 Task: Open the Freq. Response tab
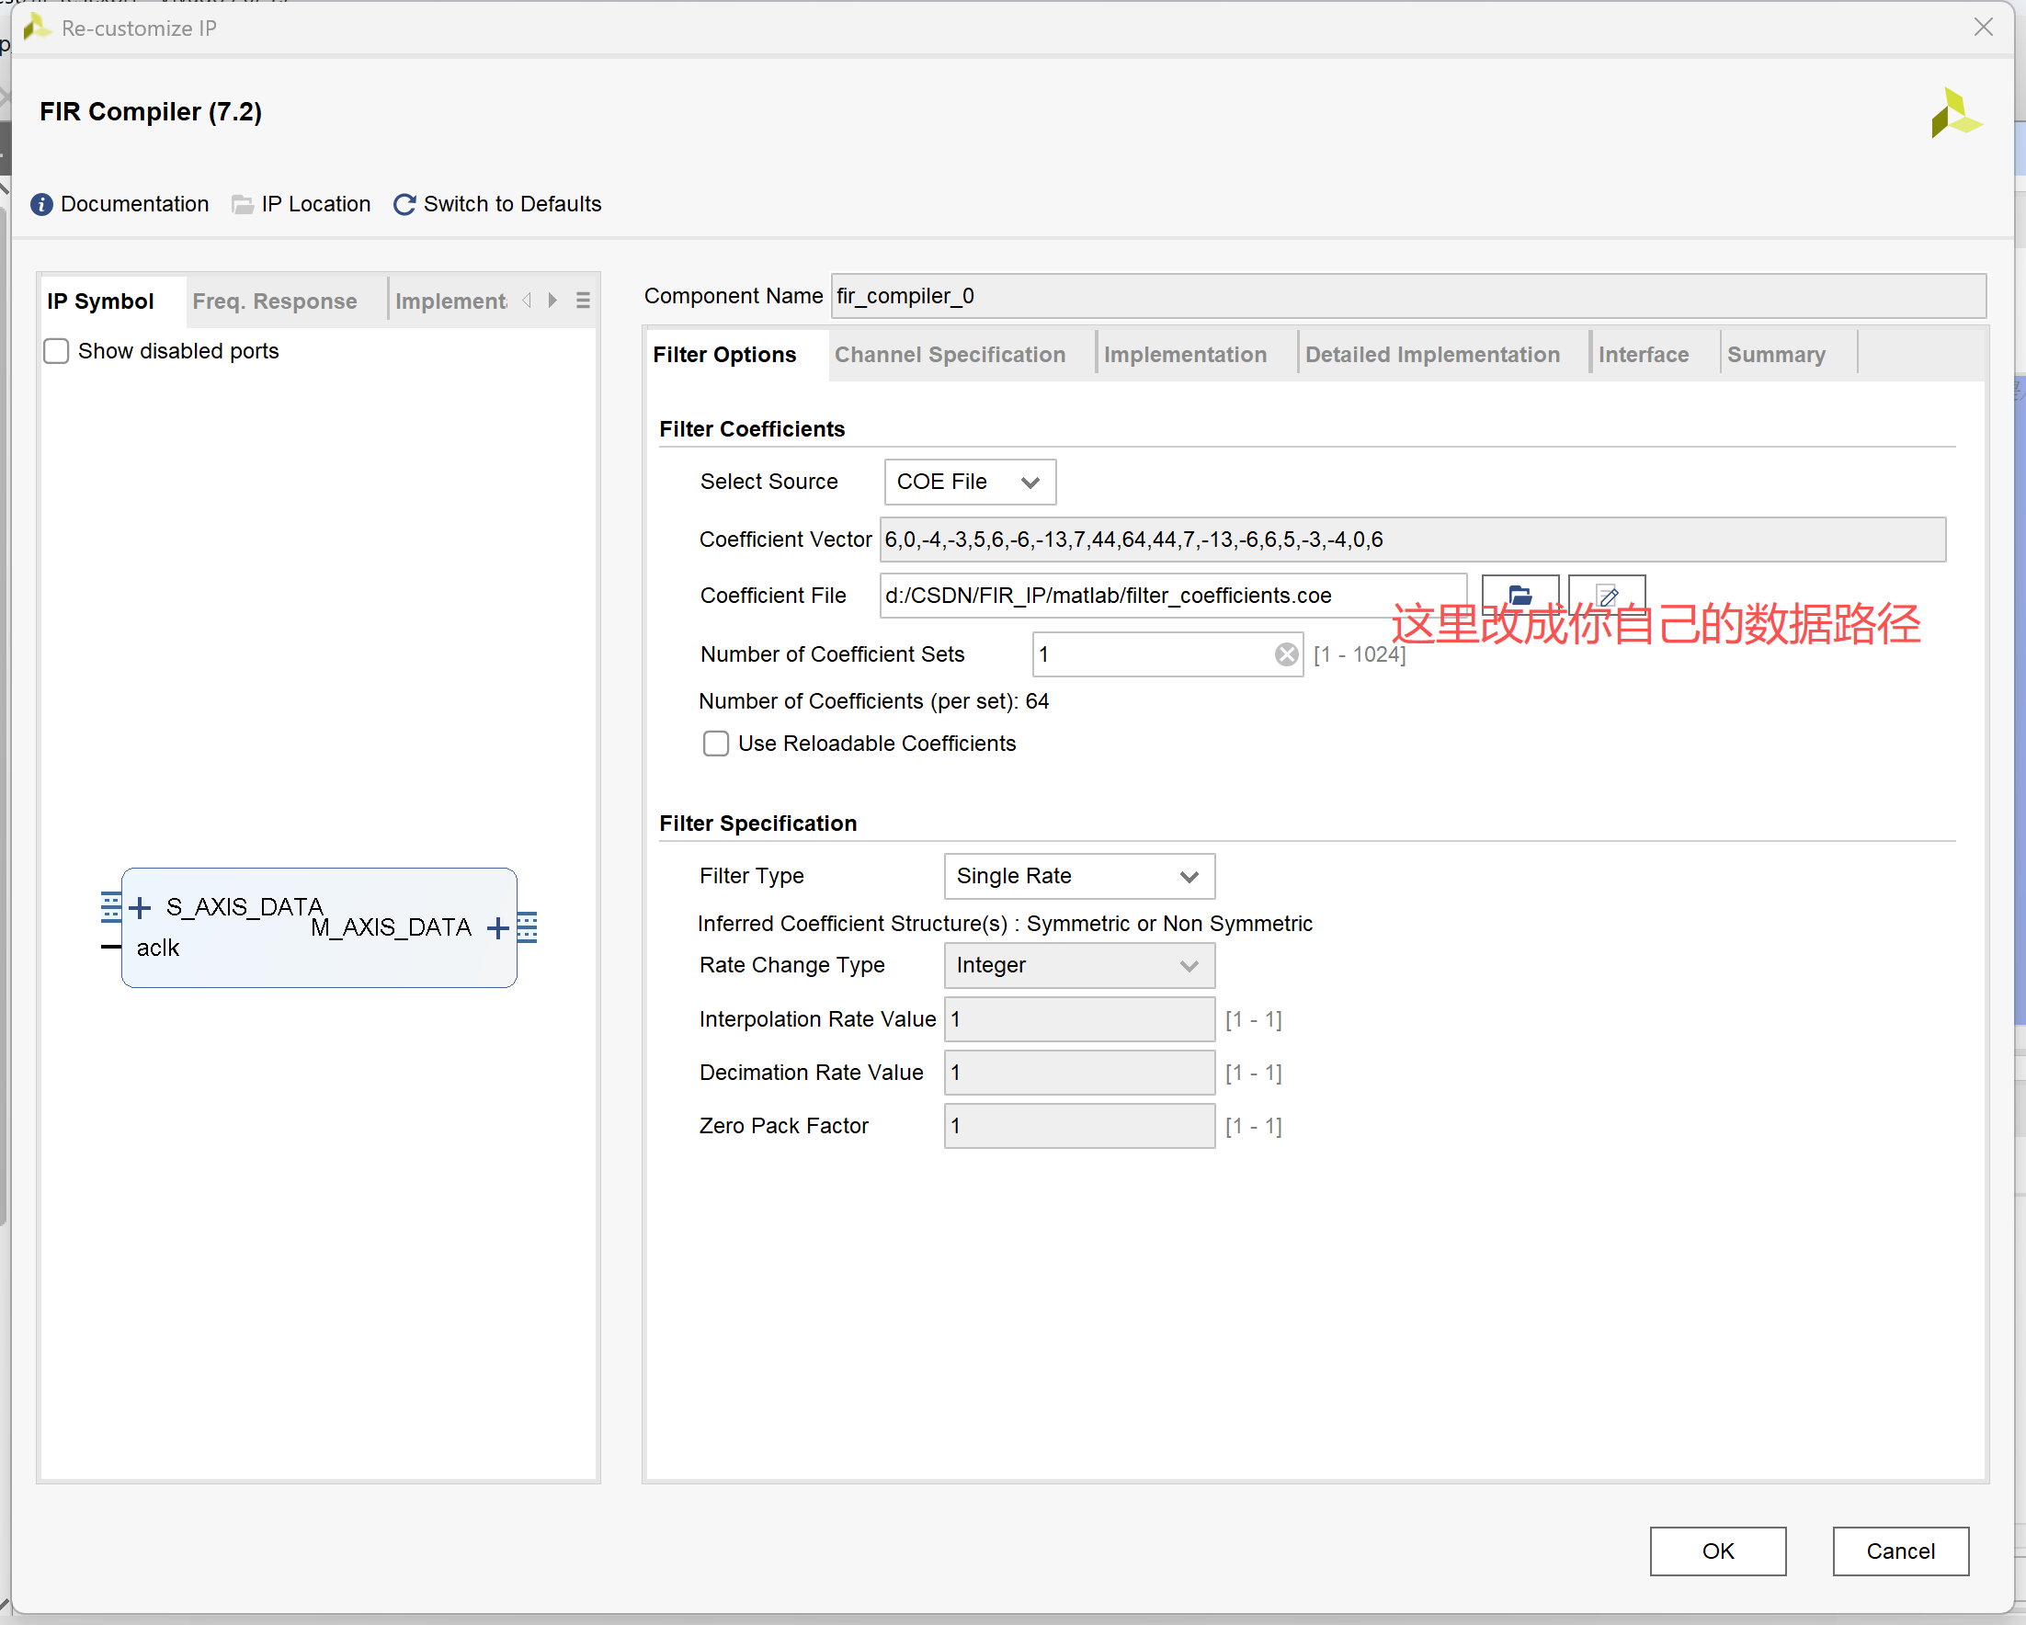[275, 301]
